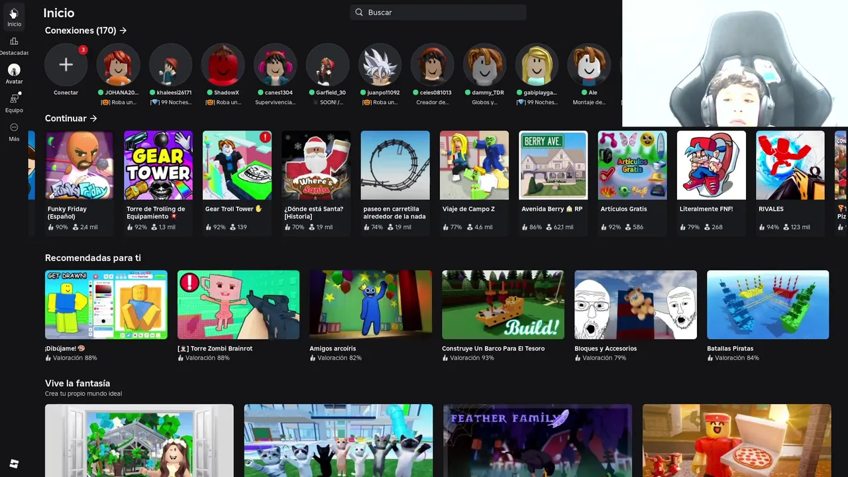
Task: Open Garfield_30 friend avatar
Action: point(328,64)
